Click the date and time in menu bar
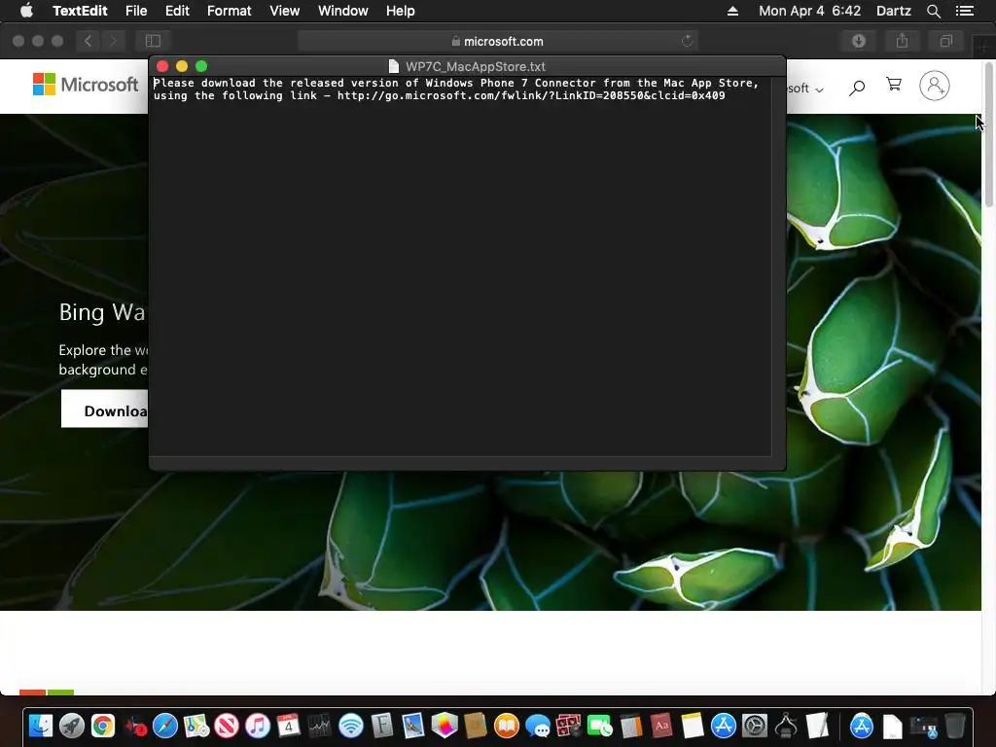This screenshot has height=747, width=996. 810,11
